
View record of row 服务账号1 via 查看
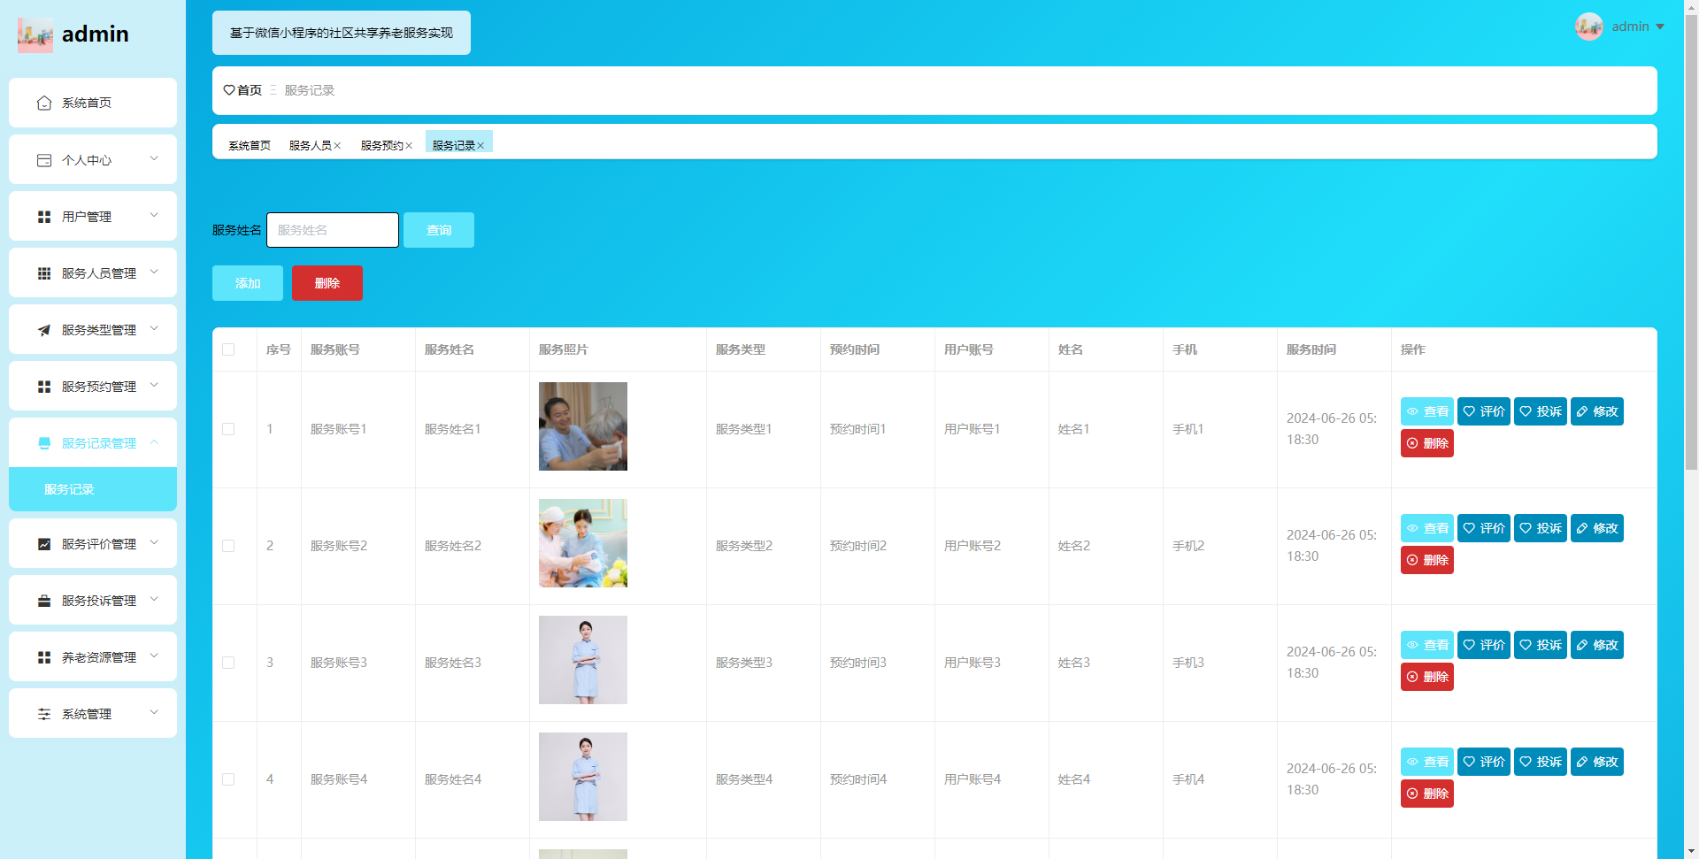[1427, 411]
